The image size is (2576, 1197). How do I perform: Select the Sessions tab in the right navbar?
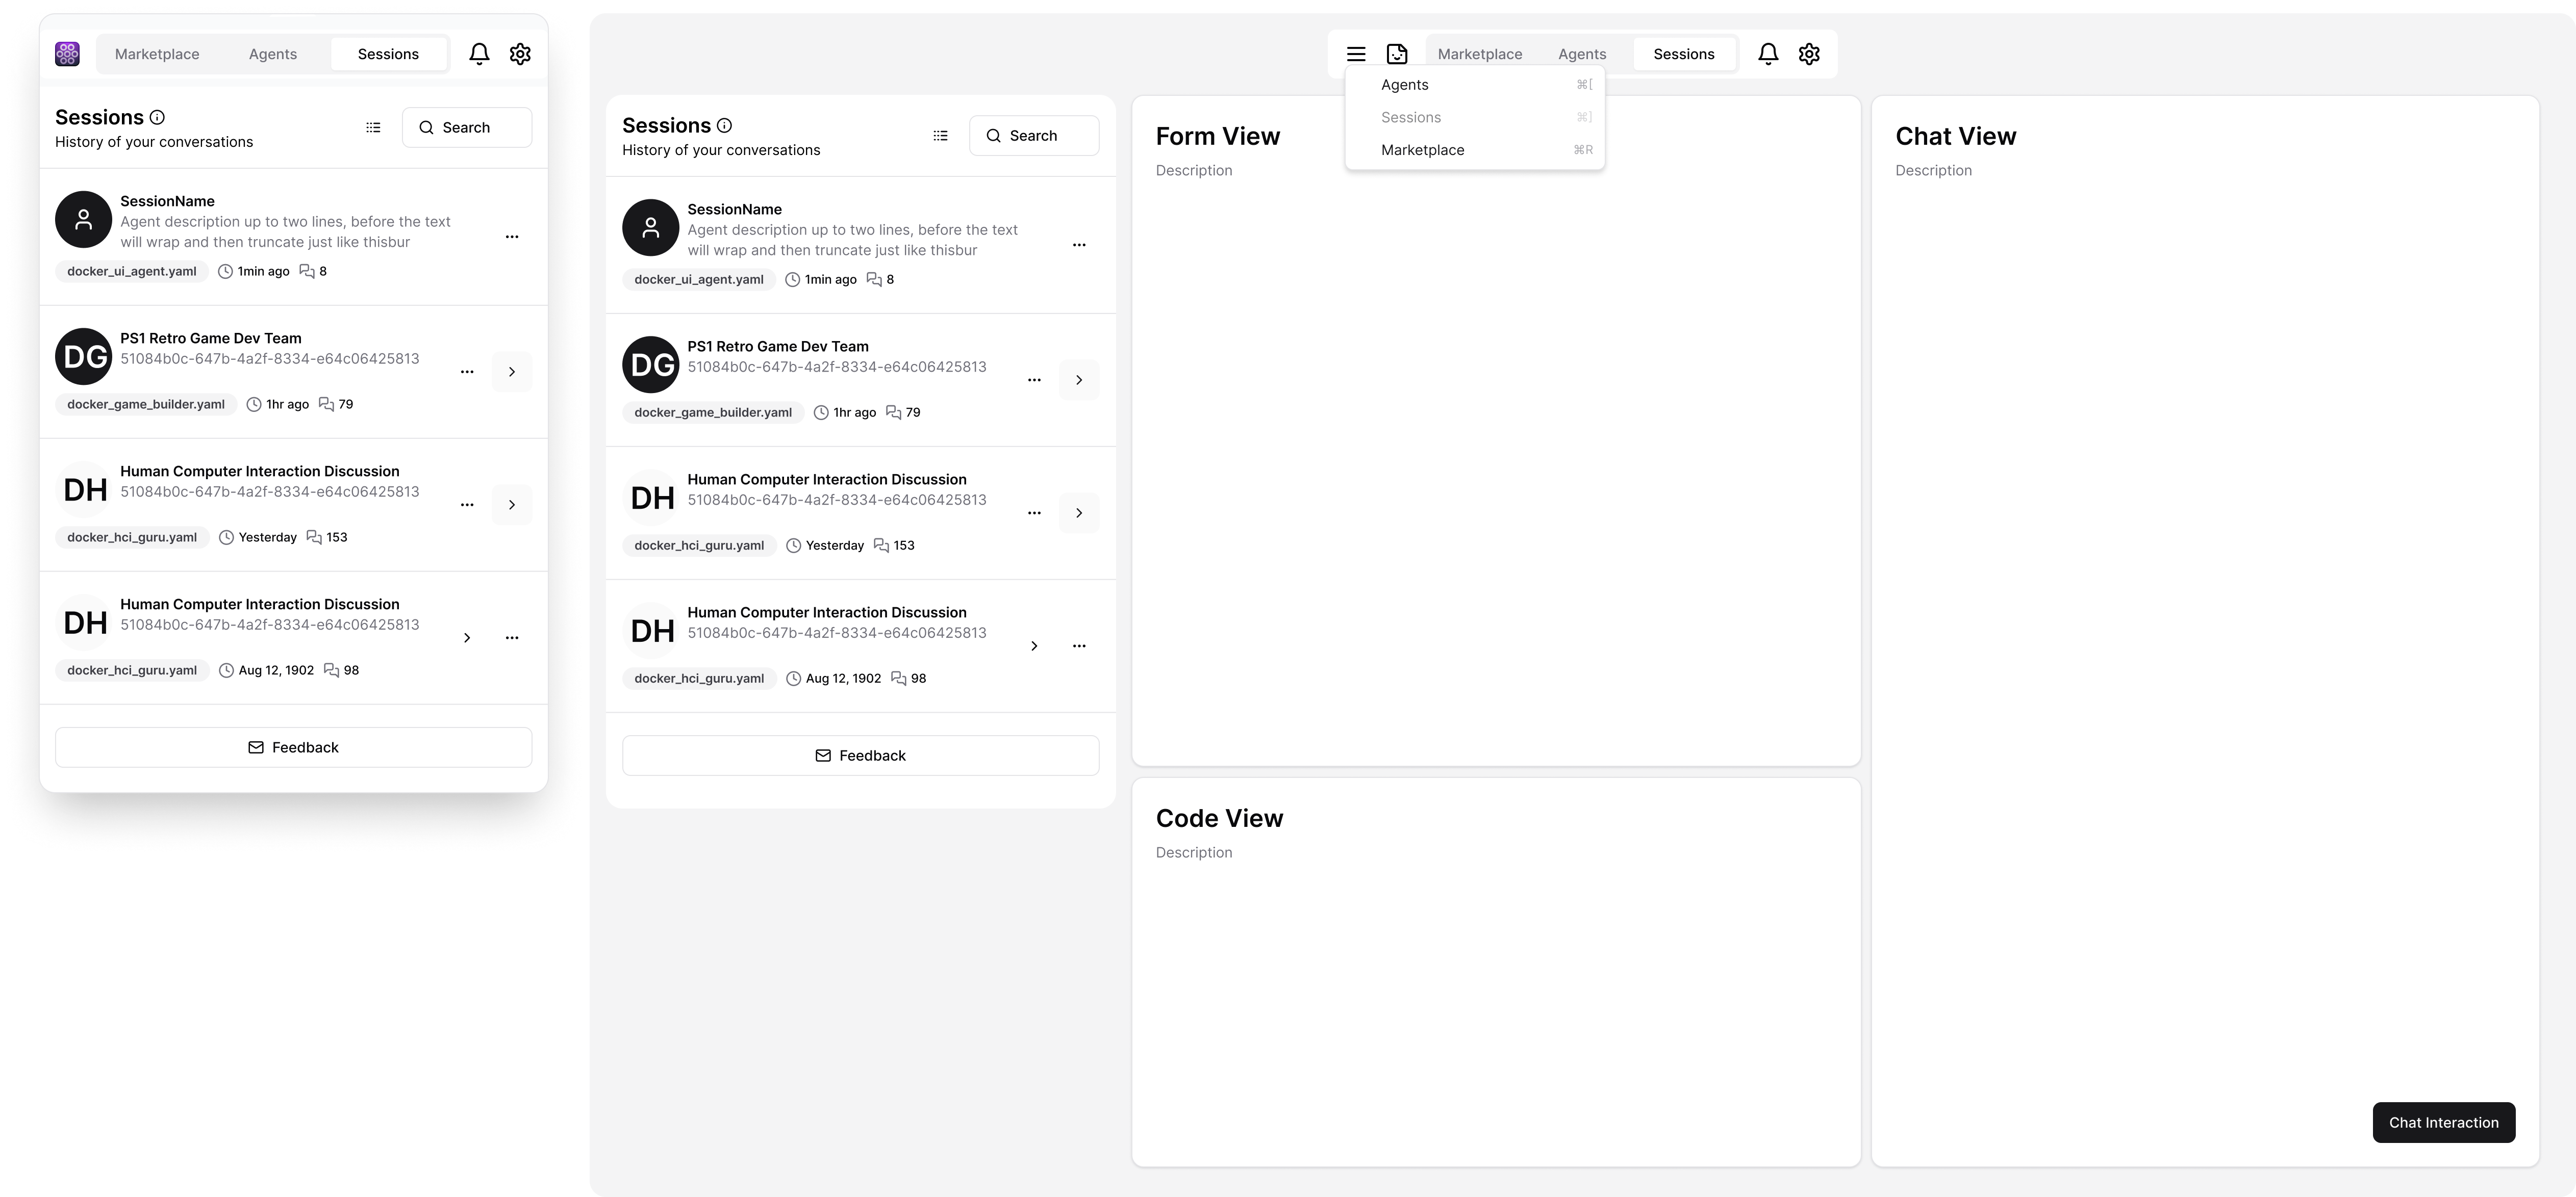point(1684,53)
